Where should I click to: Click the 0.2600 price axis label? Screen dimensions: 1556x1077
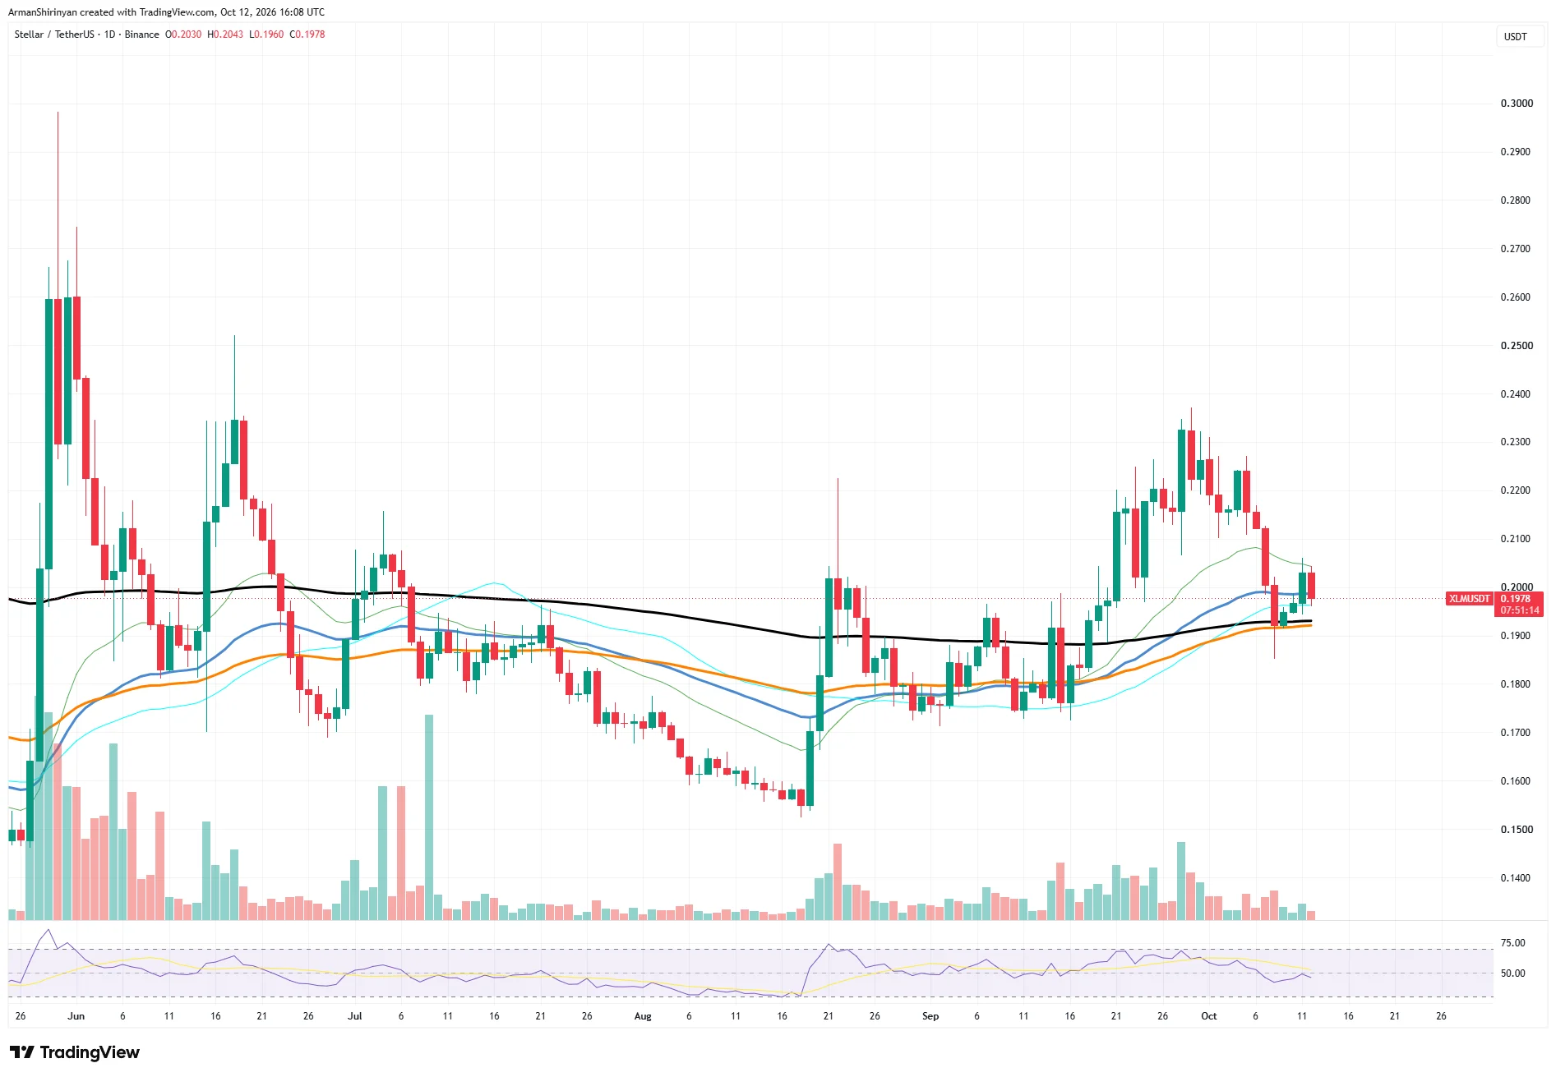1517,297
